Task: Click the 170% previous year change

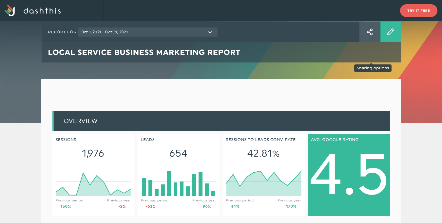Action: pyautogui.click(x=291, y=206)
